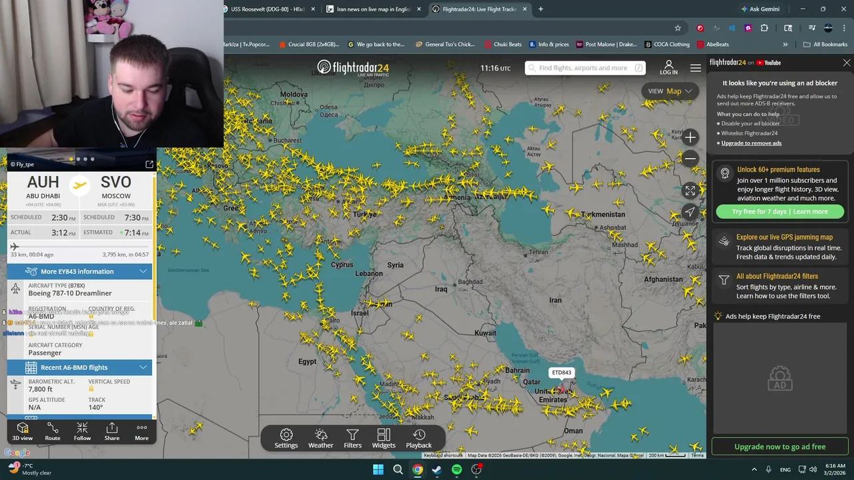Click the taskbar microphone icon
Image resolution: width=854 pixels, height=480 pixels.
coord(769,469)
